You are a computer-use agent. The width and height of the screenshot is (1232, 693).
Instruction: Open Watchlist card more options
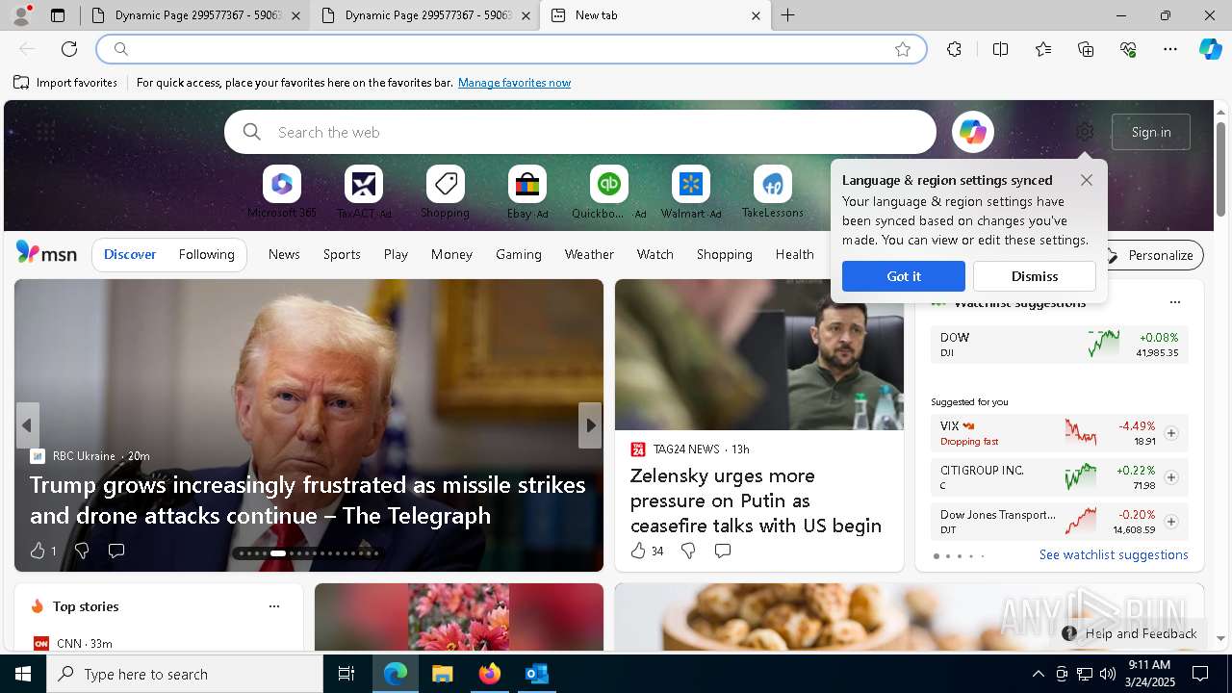pos(1175,302)
